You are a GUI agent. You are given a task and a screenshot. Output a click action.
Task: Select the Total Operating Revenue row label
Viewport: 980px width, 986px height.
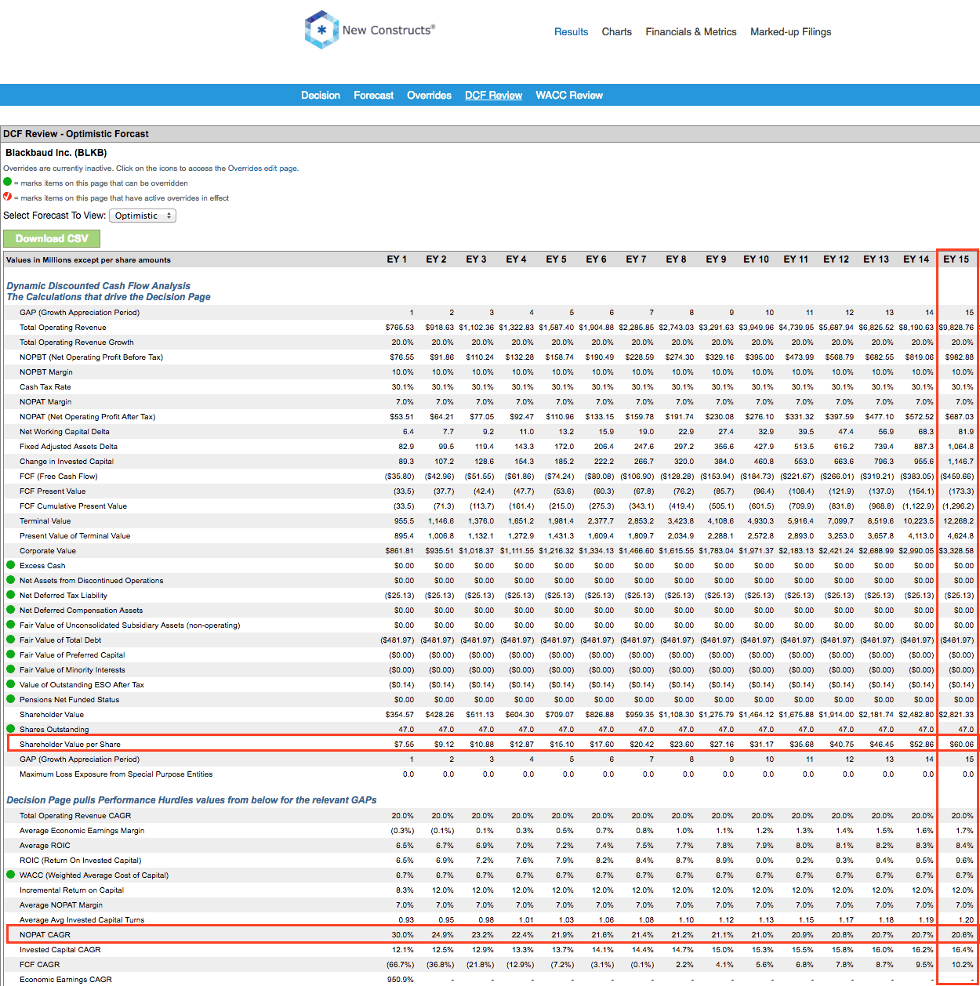(63, 328)
